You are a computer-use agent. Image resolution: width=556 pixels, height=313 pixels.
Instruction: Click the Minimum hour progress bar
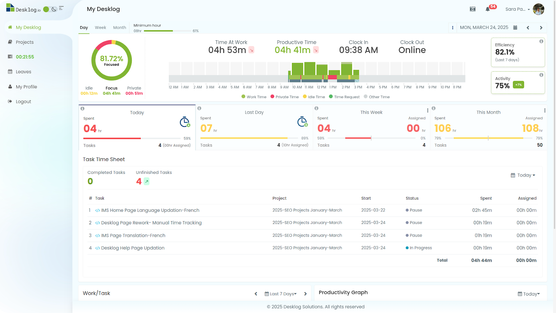(x=167, y=31)
